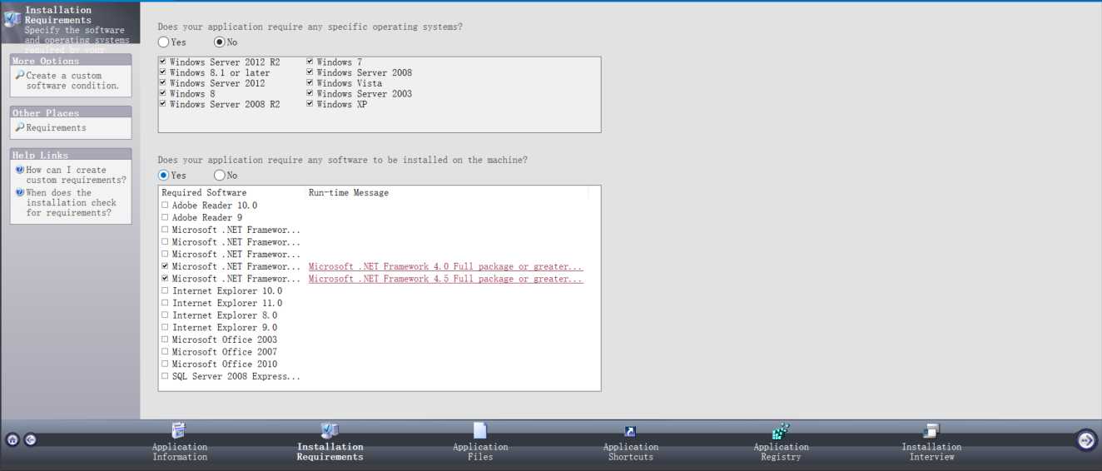Click Create a custom software condition link
This screenshot has width=1102, height=471.
(72, 81)
